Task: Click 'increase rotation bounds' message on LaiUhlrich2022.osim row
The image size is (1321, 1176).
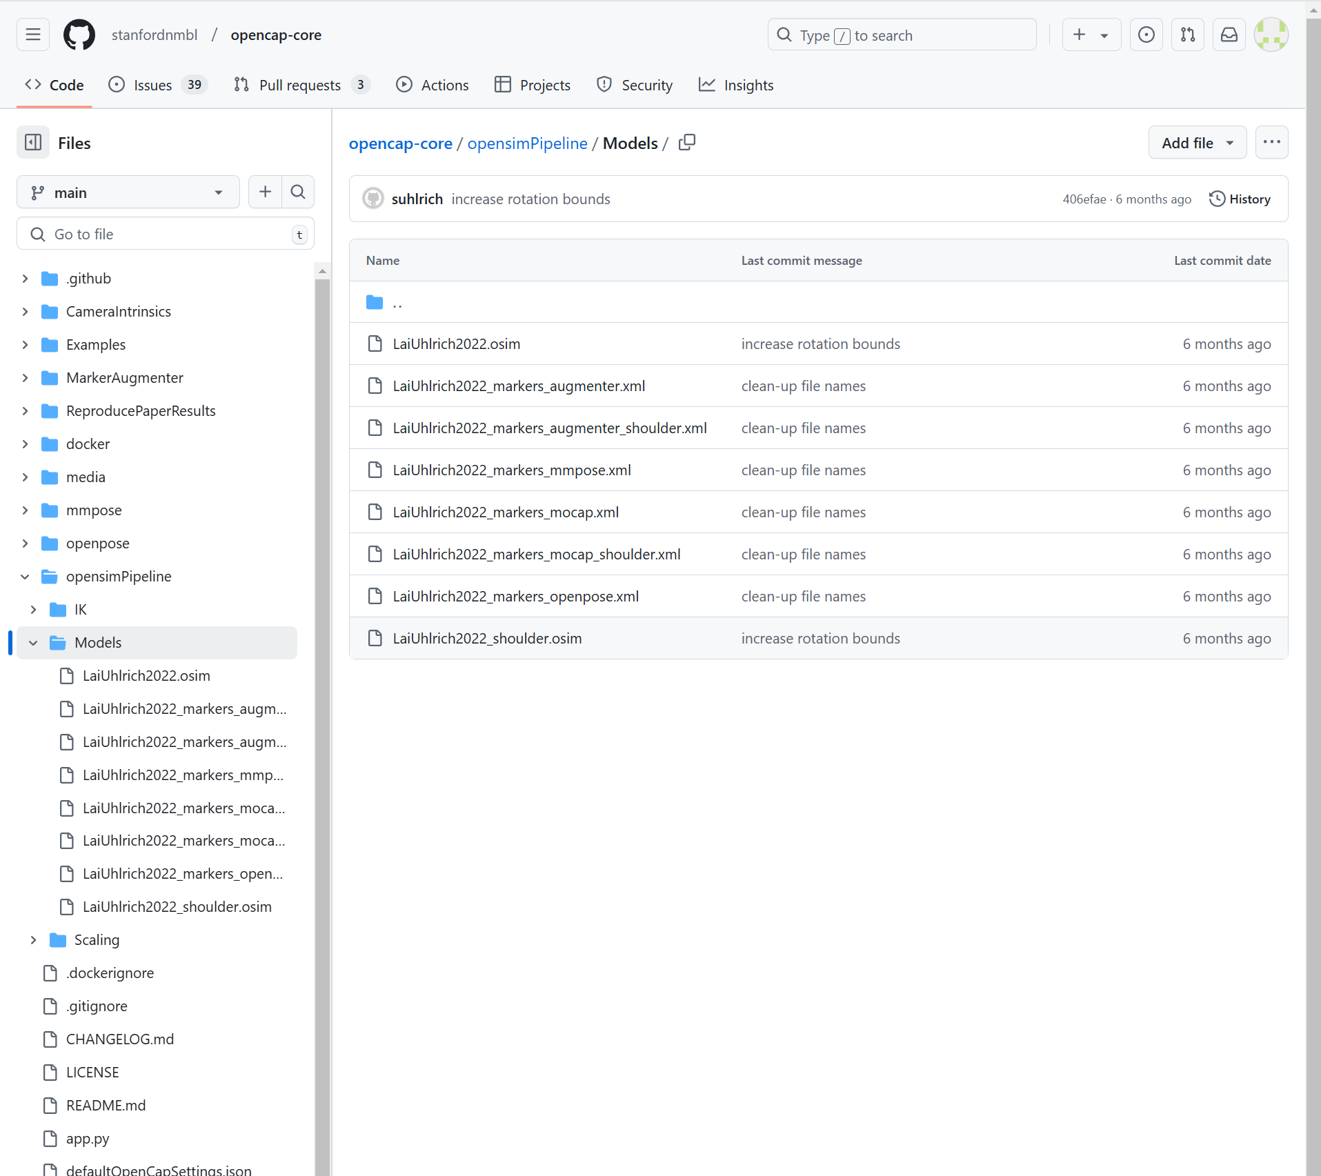Action: click(x=821, y=343)
